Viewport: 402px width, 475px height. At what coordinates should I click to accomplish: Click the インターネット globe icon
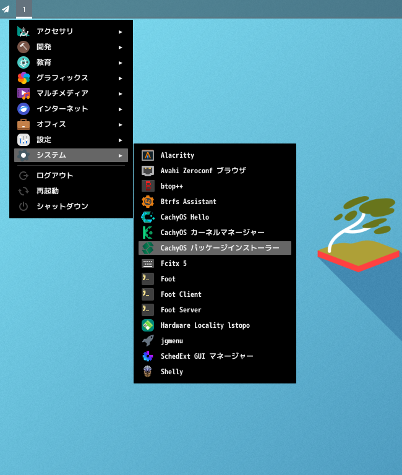tap(24, 109)
